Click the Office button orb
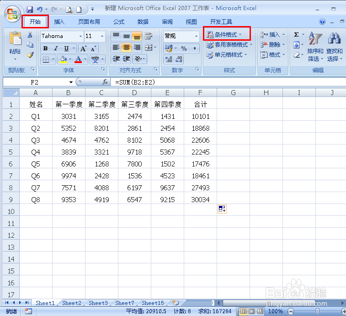The image size is (346, 316). pyautogui.click(x=12, y=14)
